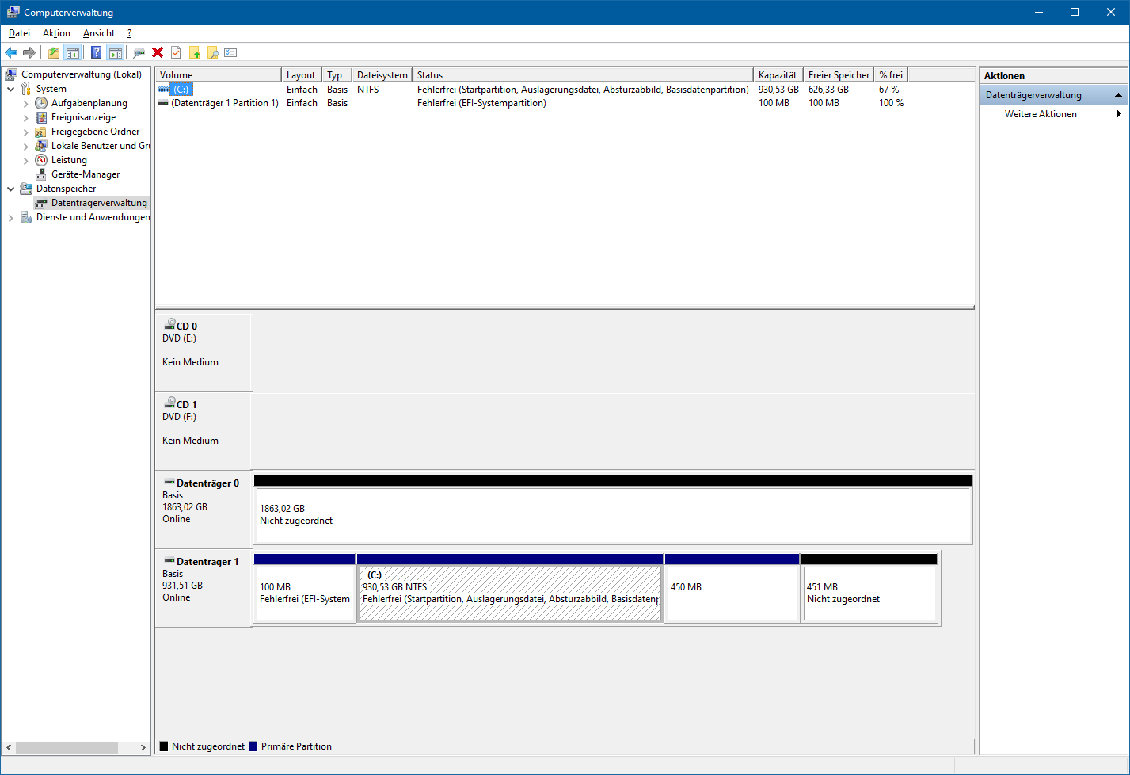Click the Datenspeicher icon in tree
The image size is (1130, 775).
click(26, 189)
